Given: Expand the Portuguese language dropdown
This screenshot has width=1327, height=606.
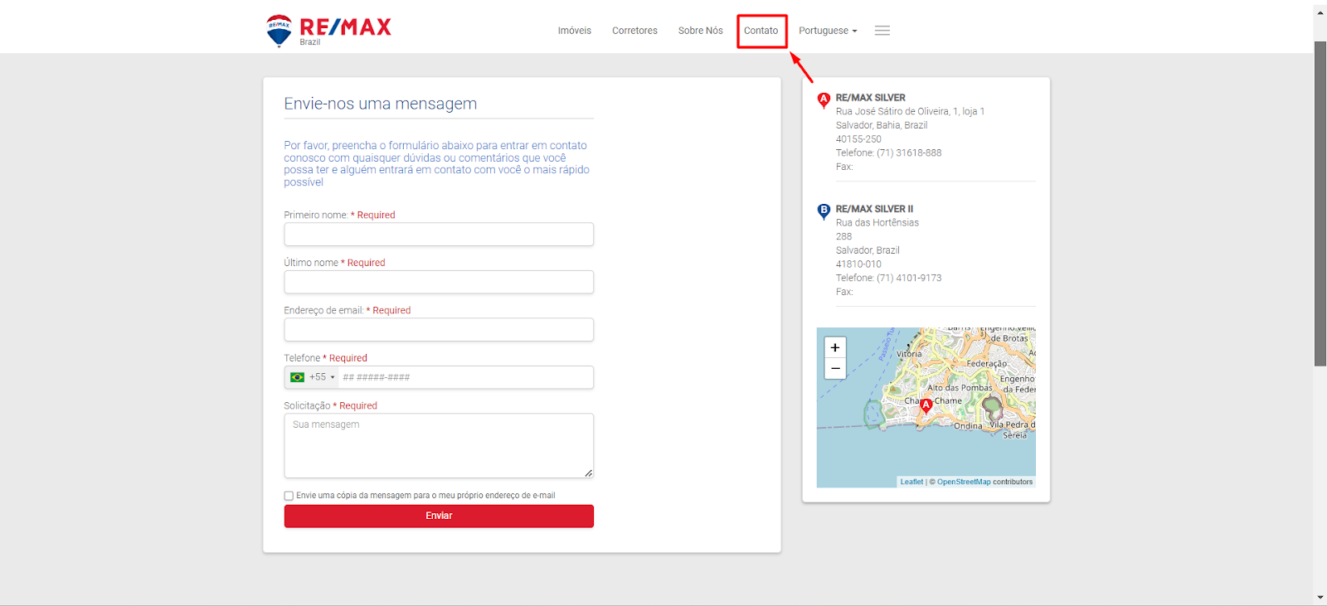Looking at the screenshot, I should coord(828,31).
